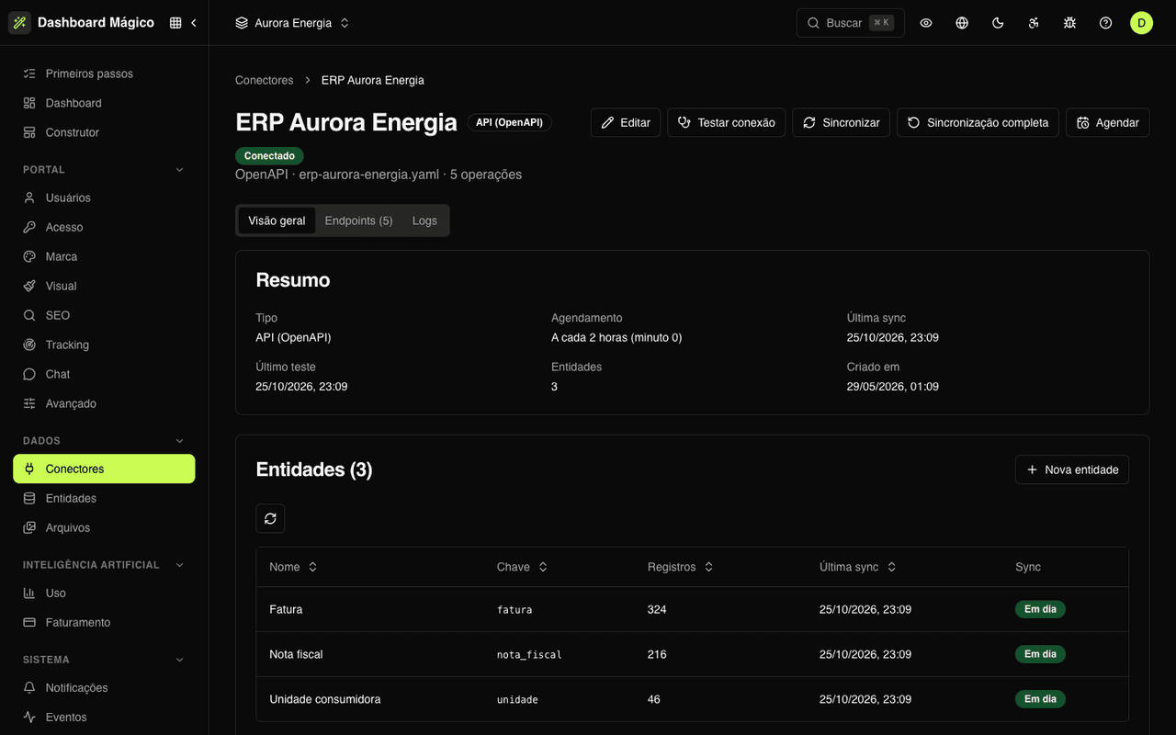The height and width of the screenshot is (735, 1176).
Task: Open Tracking in the sidebar
Action: 104,345
